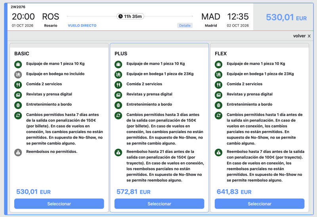
Task: Click the VUELO DIRECTO link
Action: click(82, 25)
